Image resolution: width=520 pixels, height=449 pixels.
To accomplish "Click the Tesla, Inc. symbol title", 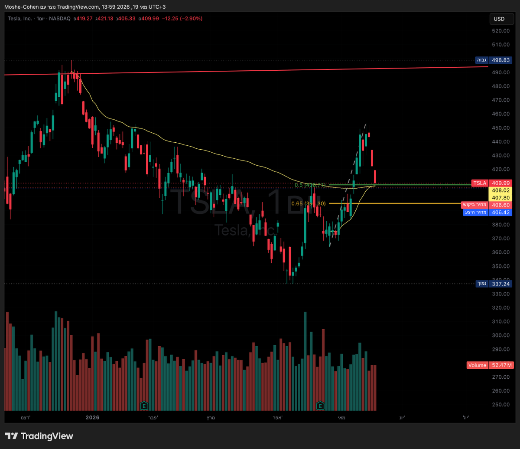I will (20, 19).
